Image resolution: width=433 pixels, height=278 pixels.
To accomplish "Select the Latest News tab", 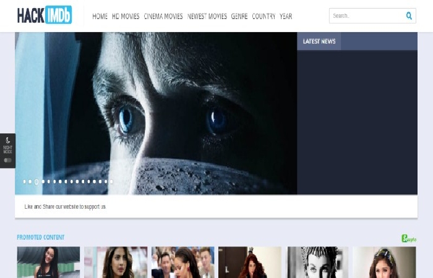I will [x=319, y=41].
